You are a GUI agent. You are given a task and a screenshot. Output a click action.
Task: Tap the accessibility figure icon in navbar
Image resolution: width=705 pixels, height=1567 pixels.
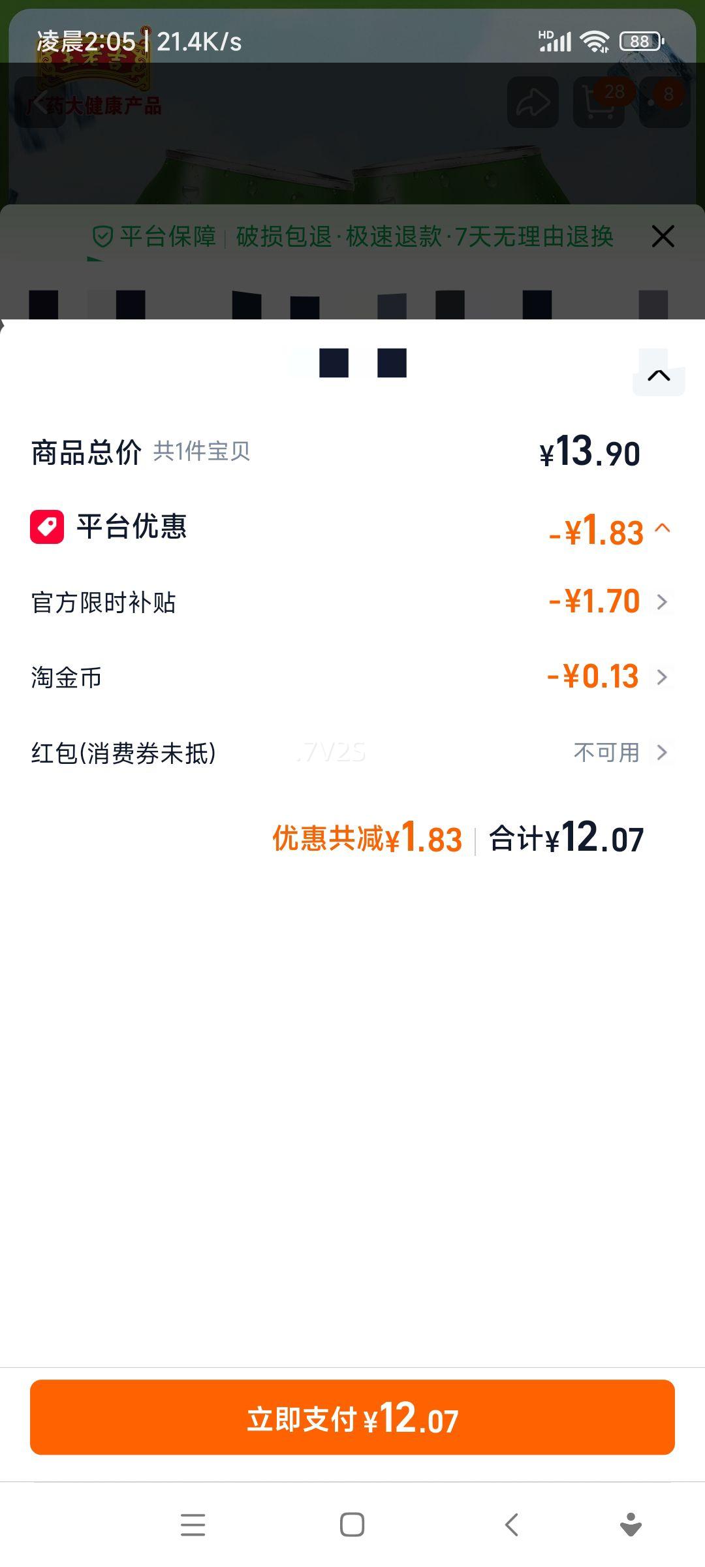click(631, 1525)
